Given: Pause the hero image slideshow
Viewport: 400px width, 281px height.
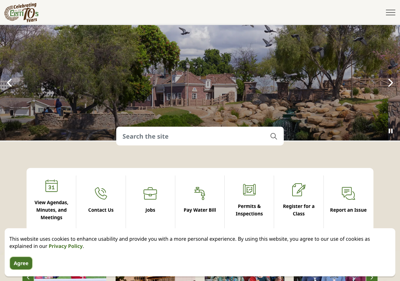Looking at the screenshot, I should (x=391, y=131).
